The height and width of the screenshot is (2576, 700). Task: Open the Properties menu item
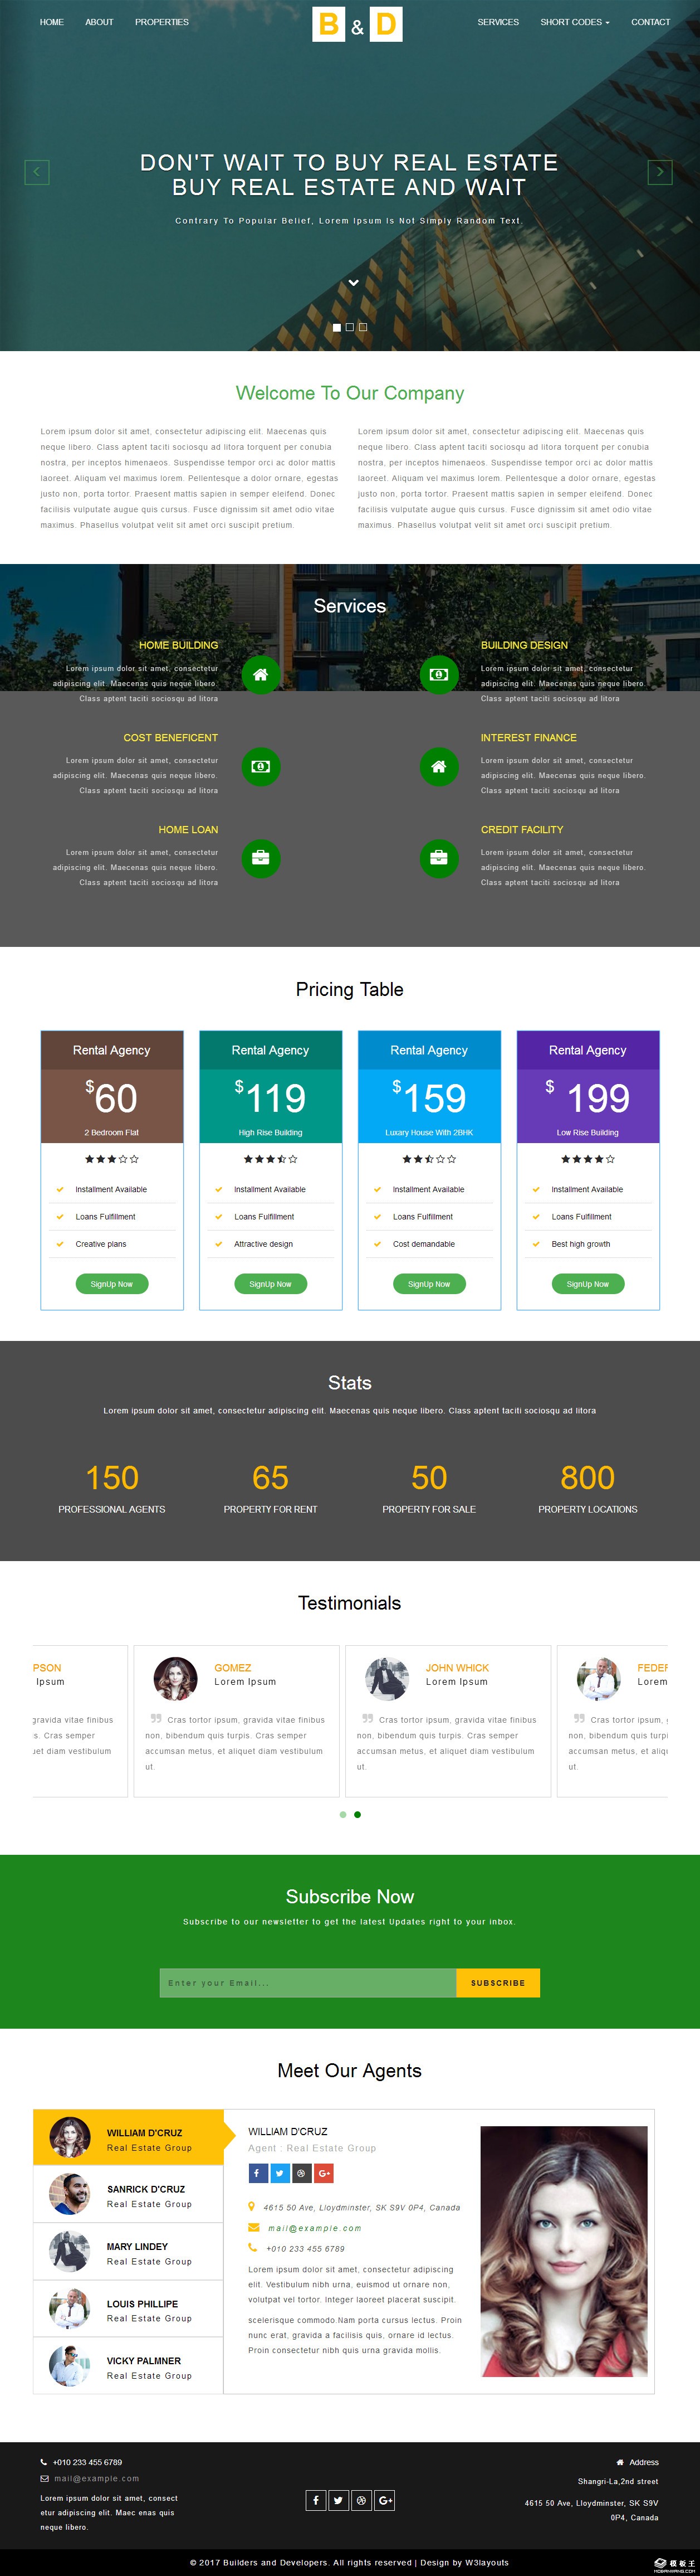coord(161,22)
